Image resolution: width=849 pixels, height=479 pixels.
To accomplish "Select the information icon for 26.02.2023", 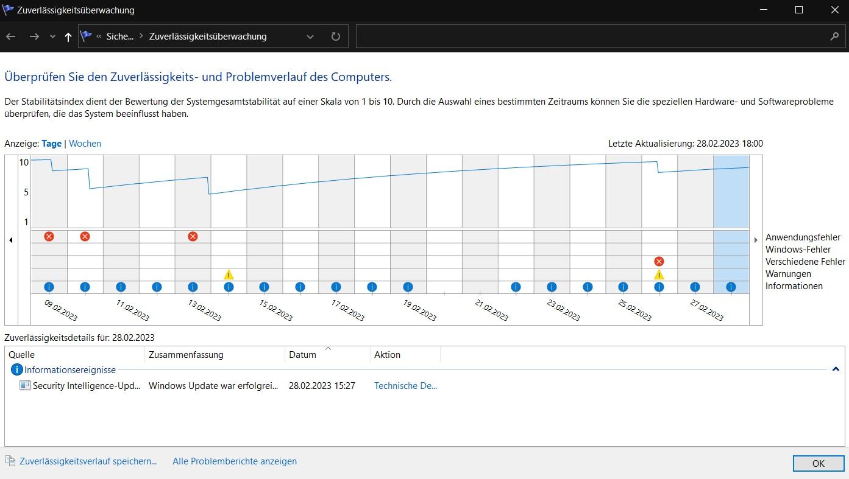I will pos(659,287).
